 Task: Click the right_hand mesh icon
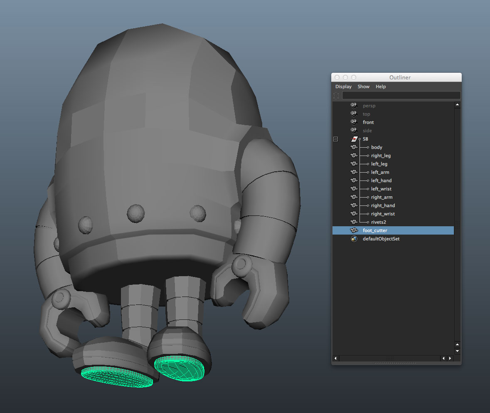click(x=354, y=205)
